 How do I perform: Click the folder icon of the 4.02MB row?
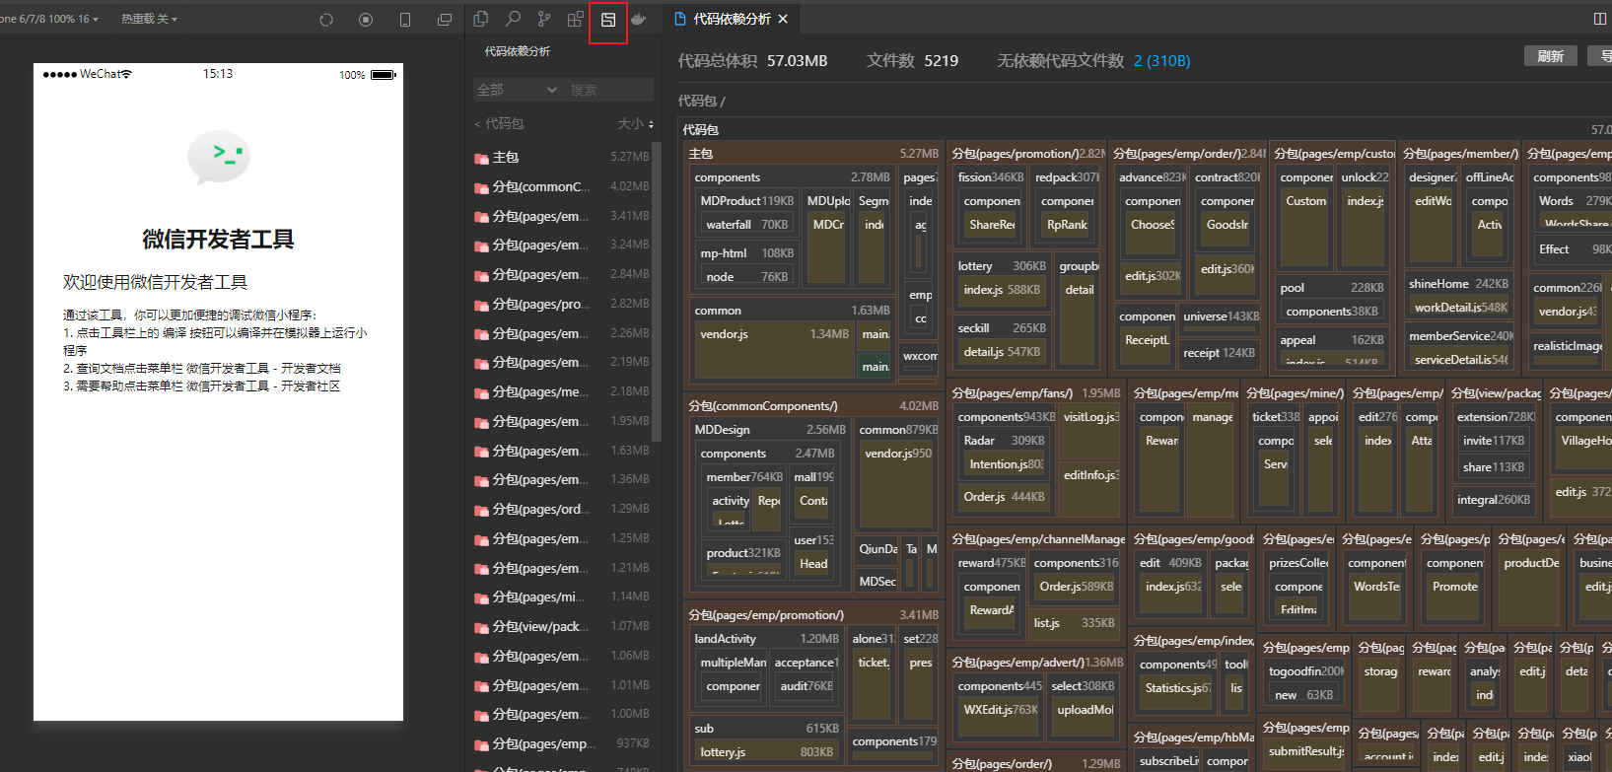click(482, 187)
